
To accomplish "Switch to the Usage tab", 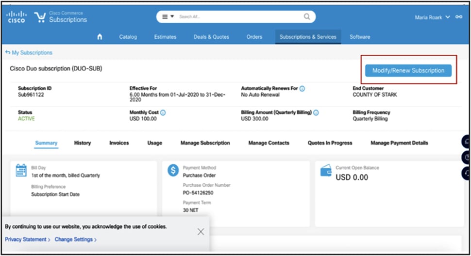I will (155, 143).
